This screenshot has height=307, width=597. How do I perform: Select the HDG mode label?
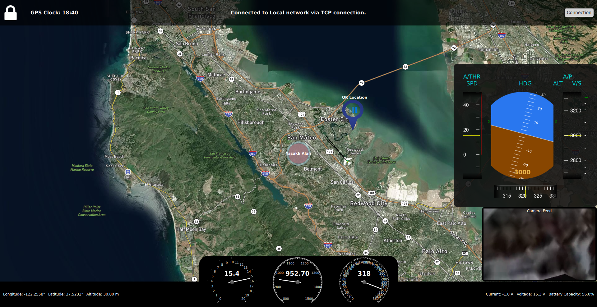tap(525, 83)
